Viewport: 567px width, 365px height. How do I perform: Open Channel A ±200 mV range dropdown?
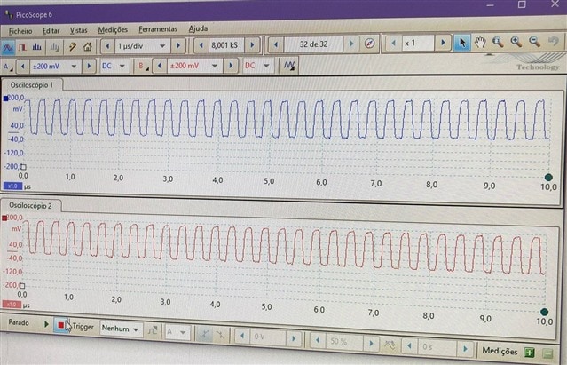click(x=74, y=67)
